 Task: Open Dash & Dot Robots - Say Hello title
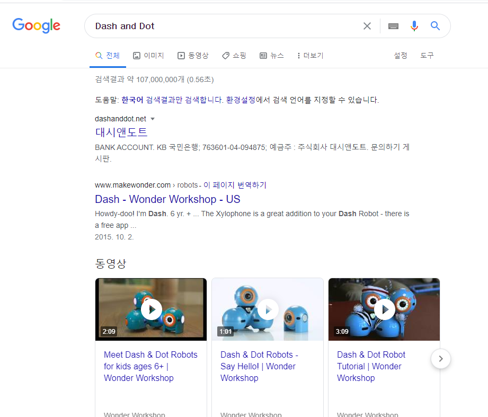click(x=259, y=366)
